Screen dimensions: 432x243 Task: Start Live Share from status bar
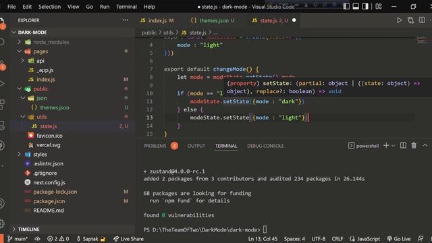coord(128,238)
